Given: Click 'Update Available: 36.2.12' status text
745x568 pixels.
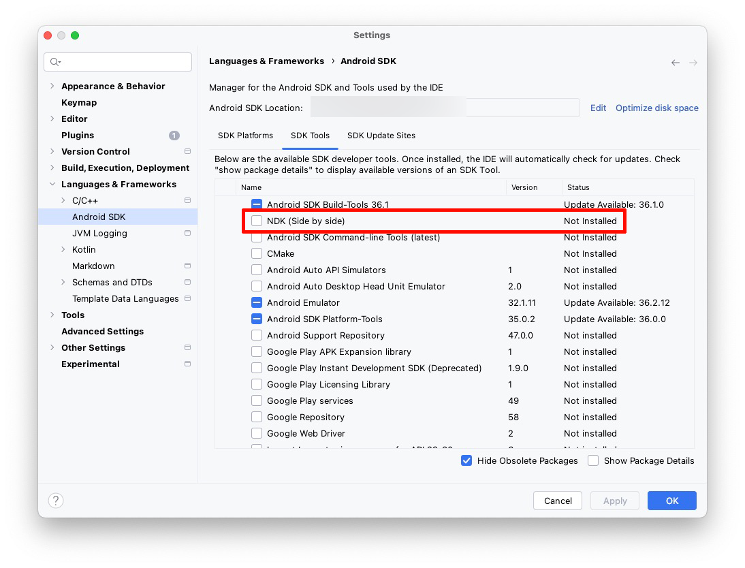Looking at the screenshot, I should tap(617, 303).
